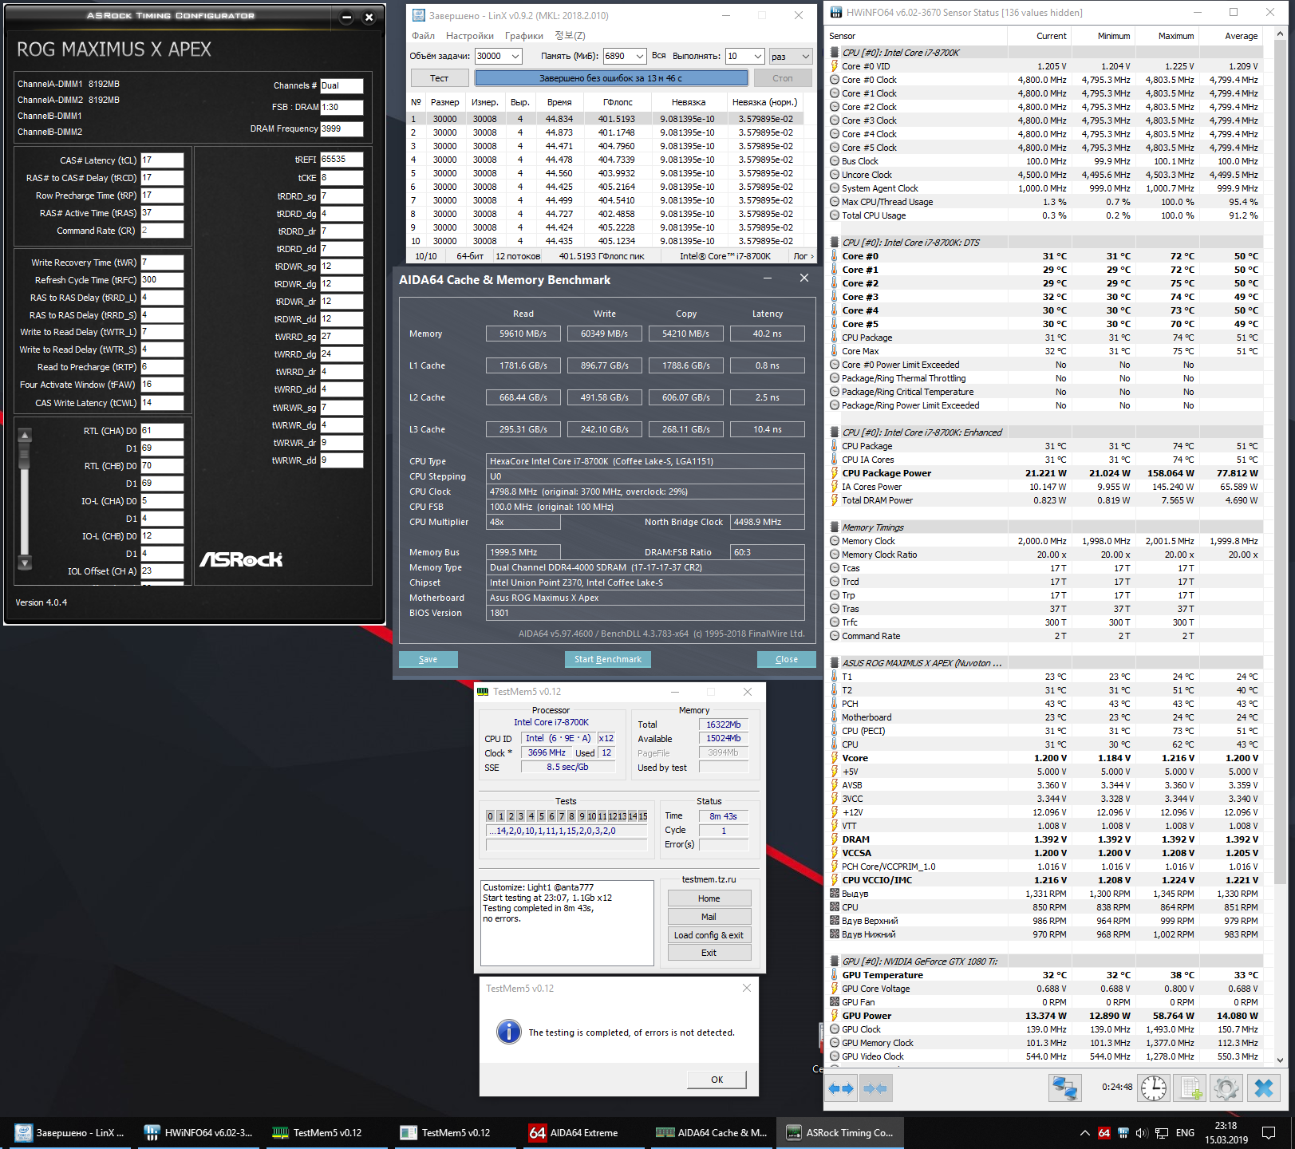
Task: Click the expand columns arrows icon in HWiNFO
Action: [x=841, y=1088]
